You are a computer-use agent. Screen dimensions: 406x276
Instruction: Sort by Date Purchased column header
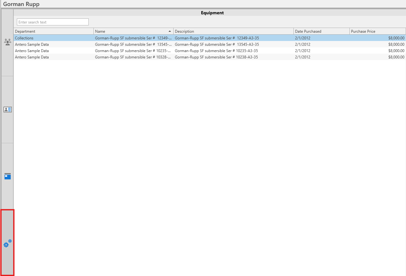point(321,31)
